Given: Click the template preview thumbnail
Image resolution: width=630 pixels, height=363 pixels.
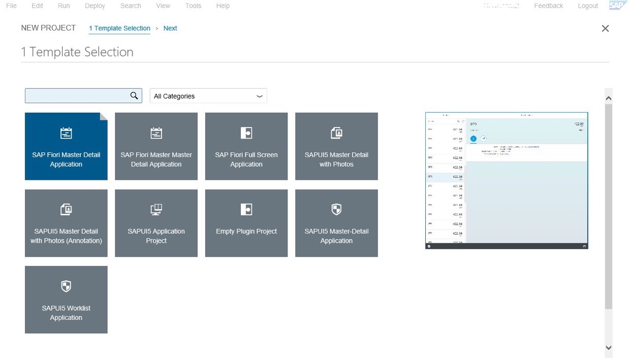Looking at the screenshot, I should click(x=507, y=181).
